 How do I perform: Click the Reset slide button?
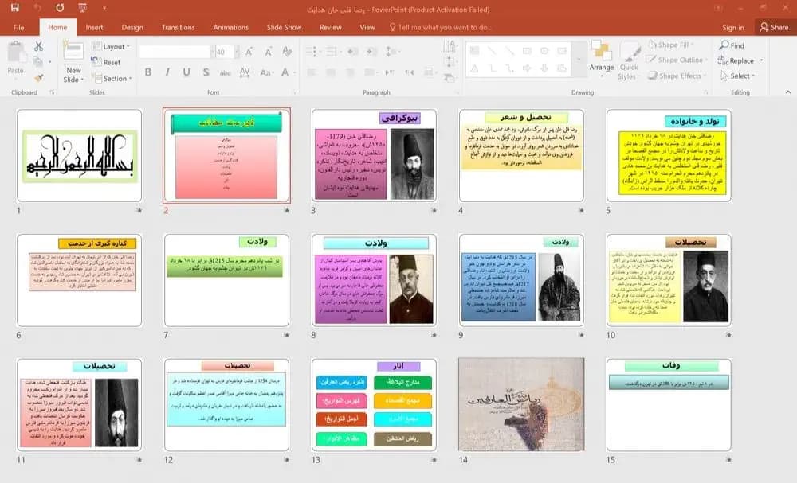(x=106, y=62)
